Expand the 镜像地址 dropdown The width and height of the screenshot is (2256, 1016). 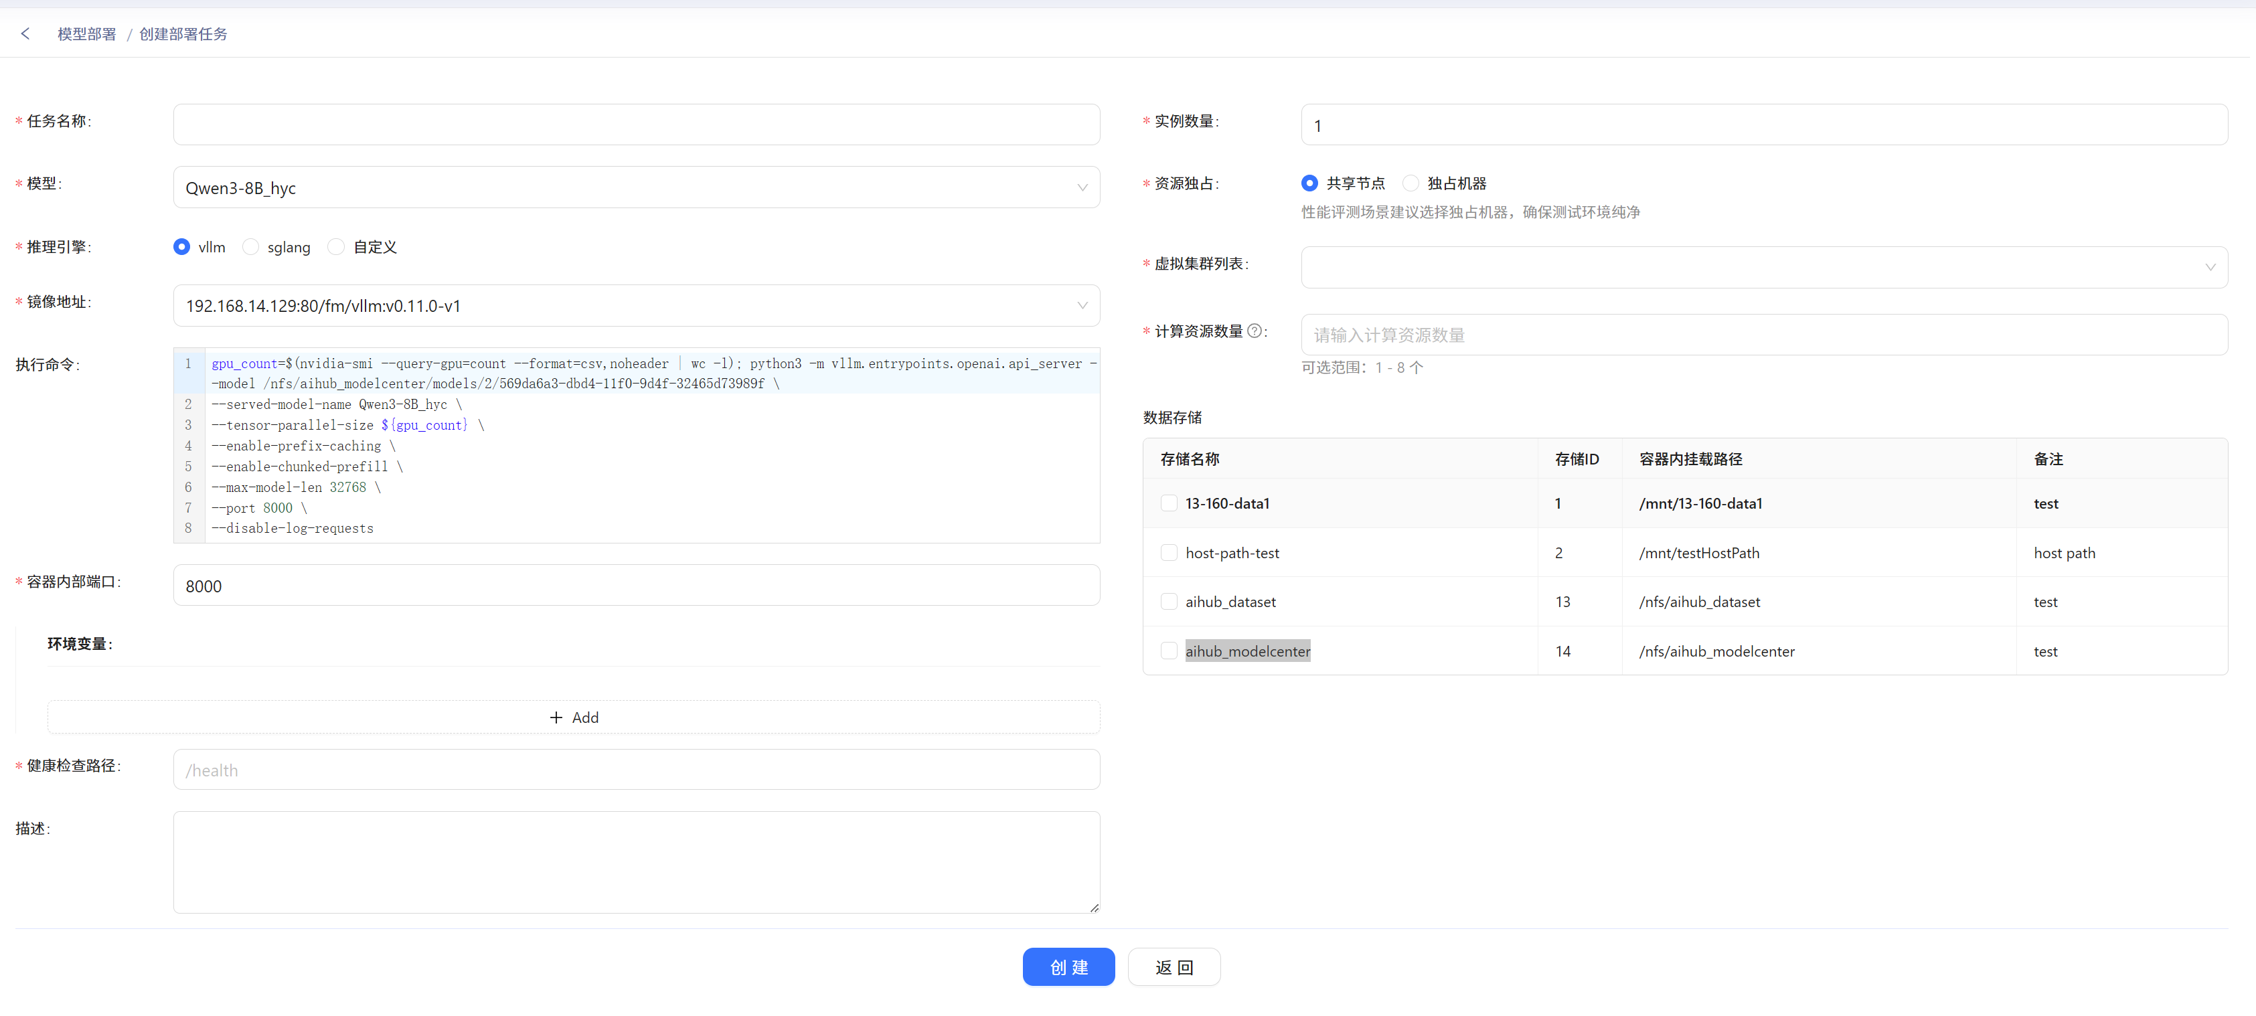point(637,306)
